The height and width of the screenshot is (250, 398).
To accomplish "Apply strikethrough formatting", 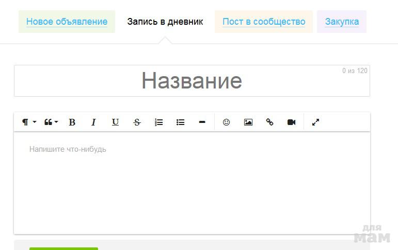I will pyautogui.click(x=137, y=122).
